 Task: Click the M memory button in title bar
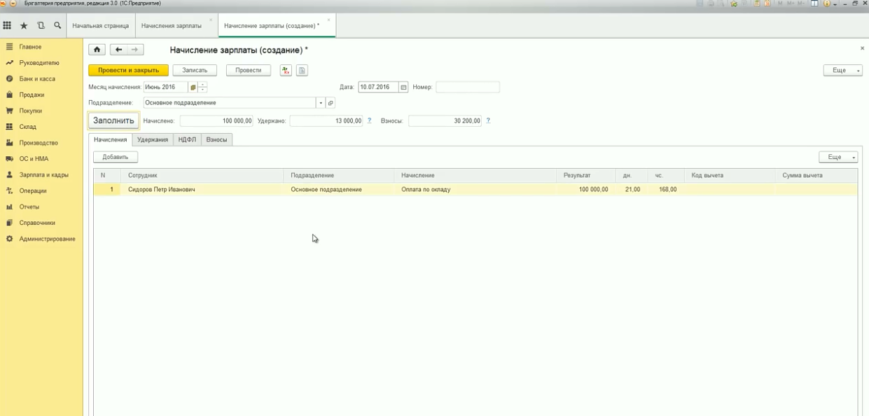[780, 4]
